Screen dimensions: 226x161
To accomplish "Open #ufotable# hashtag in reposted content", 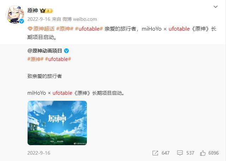I will click(x=58, y=59).
